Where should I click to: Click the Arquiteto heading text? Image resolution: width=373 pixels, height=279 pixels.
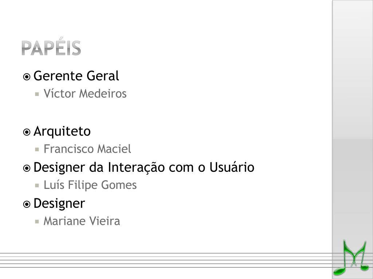pos(62,131)
